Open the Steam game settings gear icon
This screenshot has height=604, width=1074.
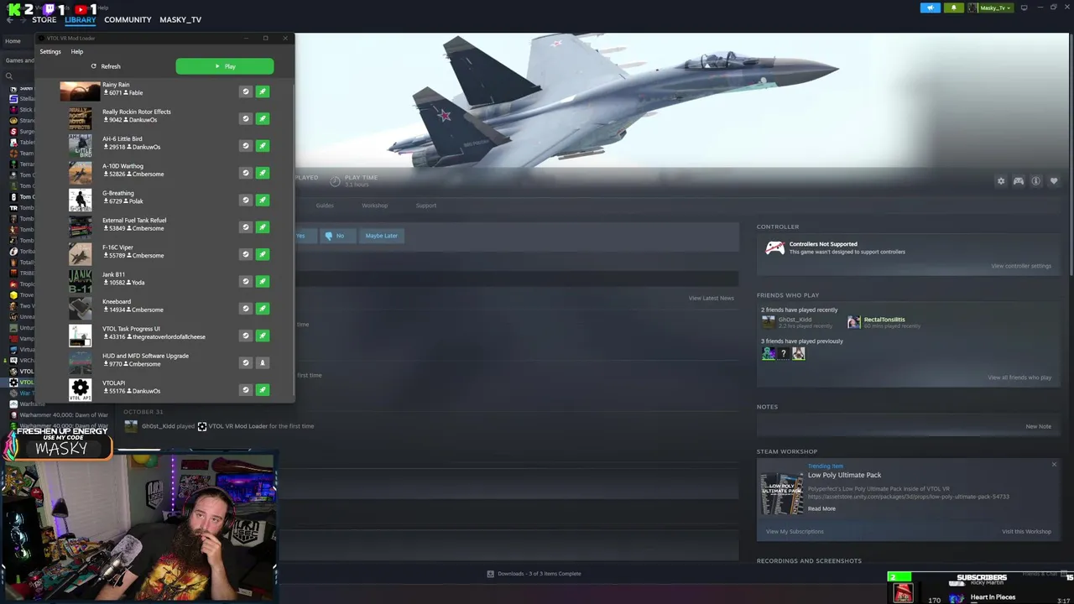pos(1000,181)
